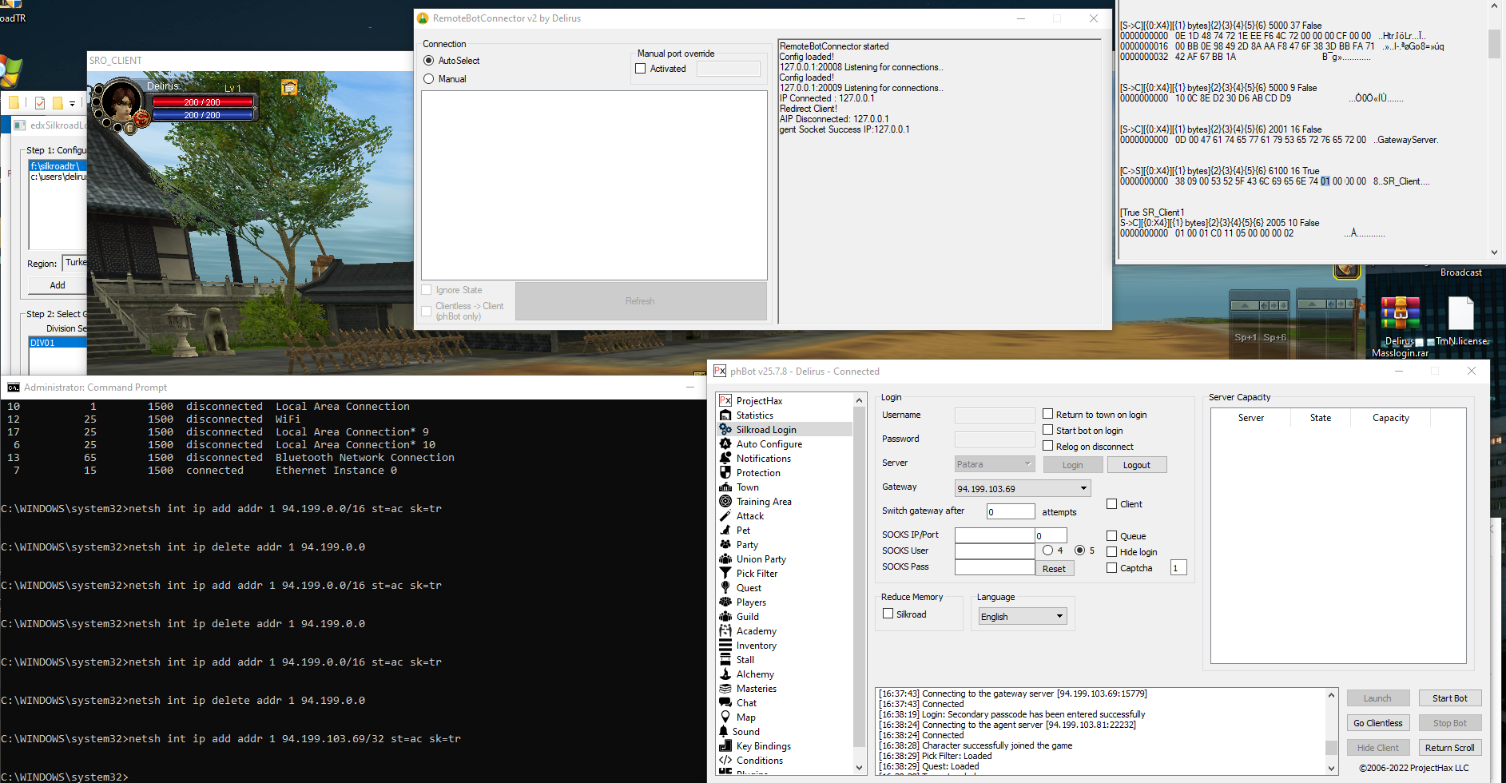1506x783 pixels.
Task: Open Masslogin.rar desktop archive icon
Action: tap(1400, 316)
